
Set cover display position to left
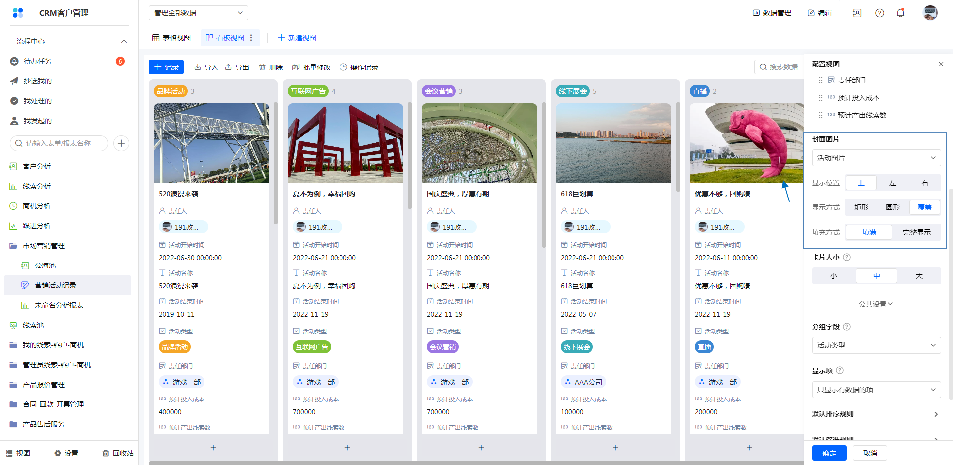pyautogui.click(x=892, y=183)
